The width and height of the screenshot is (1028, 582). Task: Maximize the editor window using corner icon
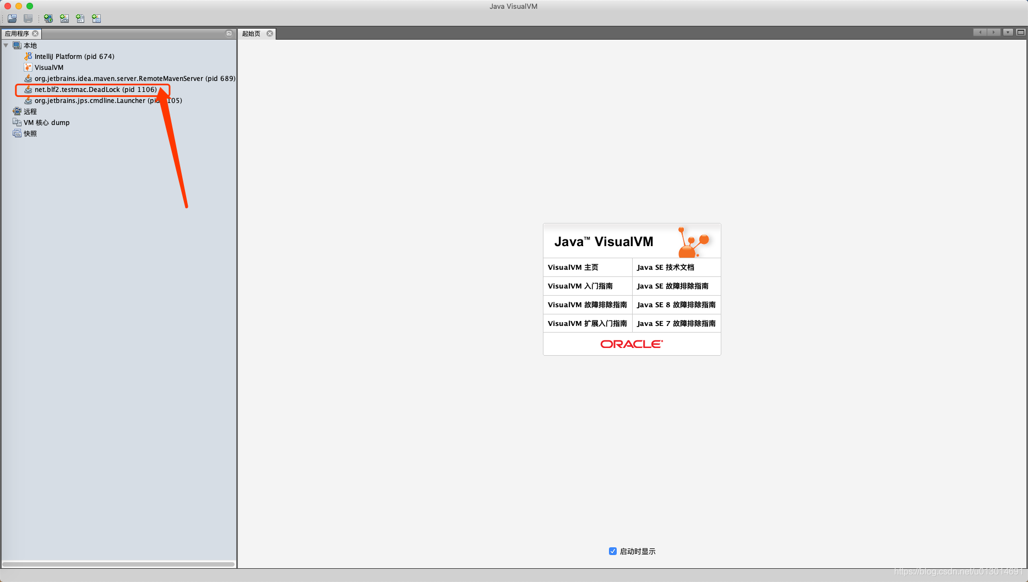pos(1020,32)
